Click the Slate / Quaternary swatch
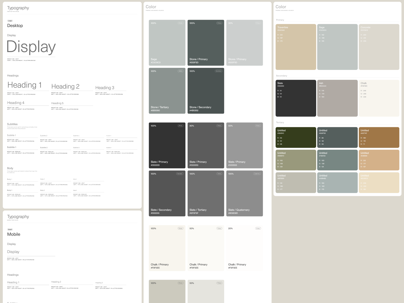 point(244,193)
